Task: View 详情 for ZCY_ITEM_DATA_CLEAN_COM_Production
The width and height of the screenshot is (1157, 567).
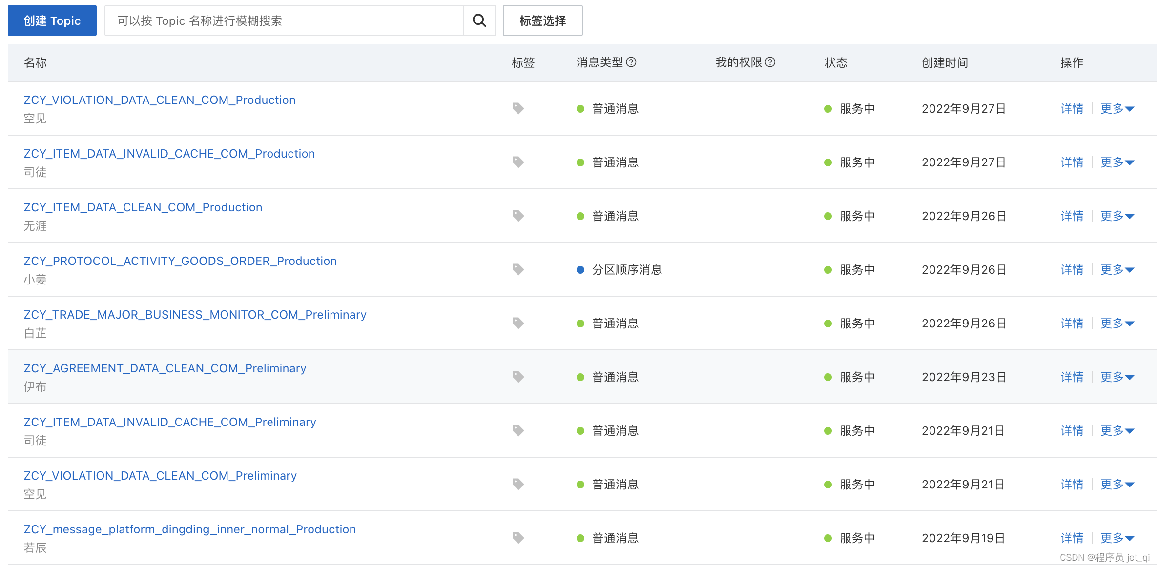Action: (x=1072, y=216)
